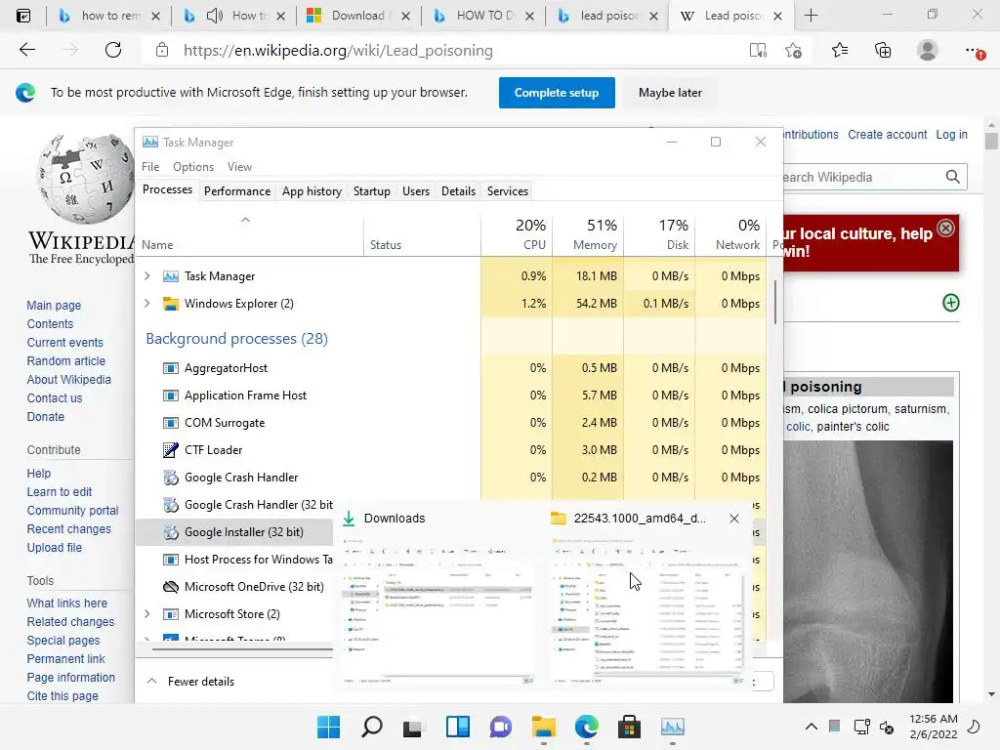The height and width of the screenshot is (750, 1000).
Task: Click the Search Wikipedia input field
Action: click(x=861, y=177)
